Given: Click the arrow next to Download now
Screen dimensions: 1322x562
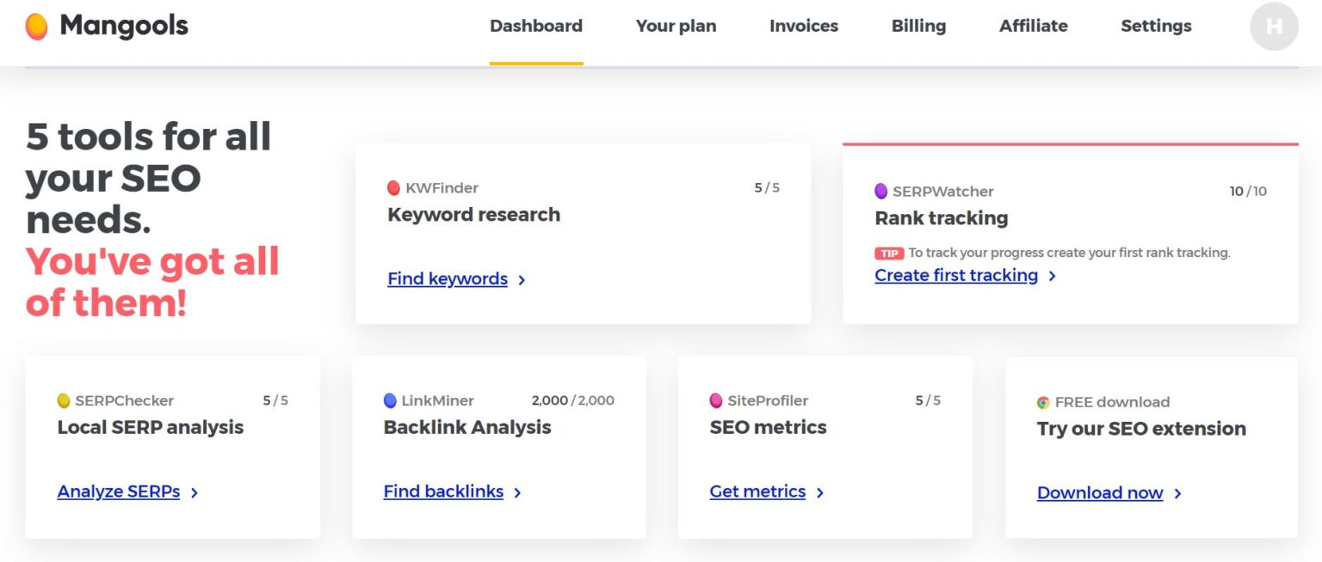Looking at the screenshot, I should pos(1177,494).
